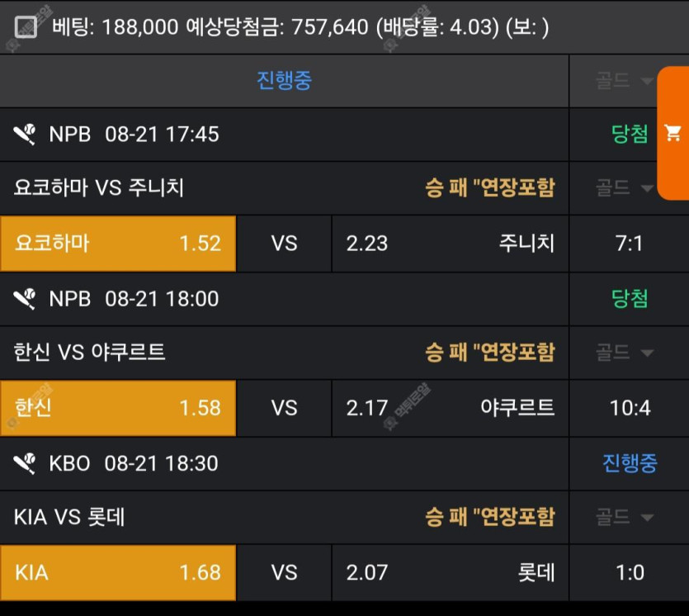Expand the 골드 dropdown for KIA VS 롯데
The image size is (689, 616).
[625, 517]
